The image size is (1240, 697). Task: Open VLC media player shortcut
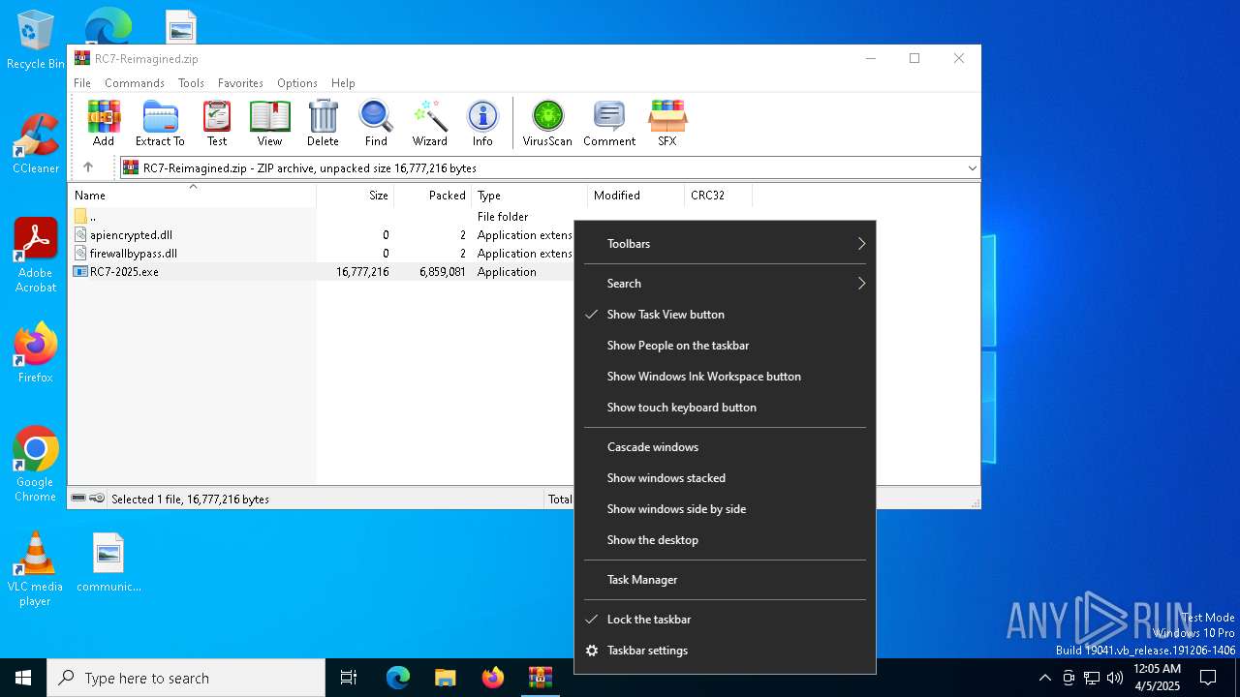point(35,569)
